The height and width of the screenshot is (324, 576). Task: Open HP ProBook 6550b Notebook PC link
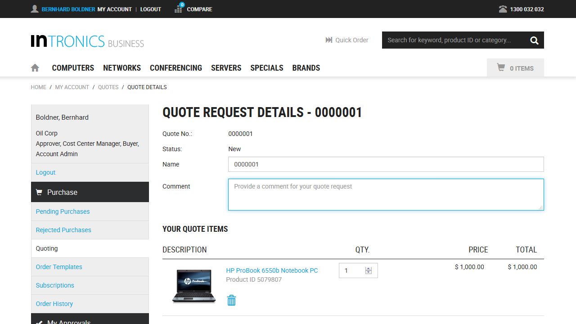272,270
